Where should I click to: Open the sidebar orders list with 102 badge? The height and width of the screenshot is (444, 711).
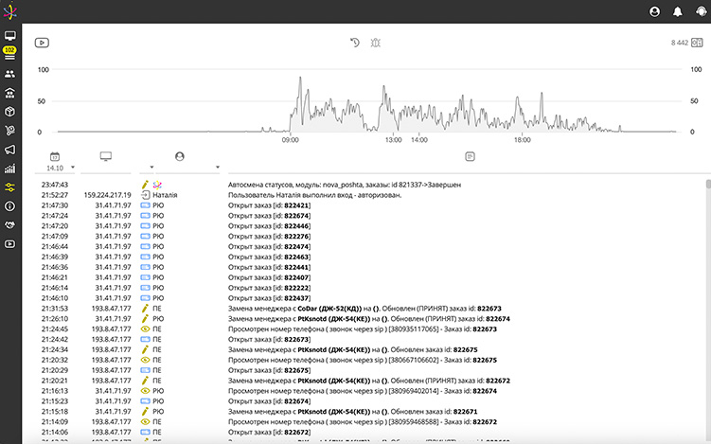9,52
